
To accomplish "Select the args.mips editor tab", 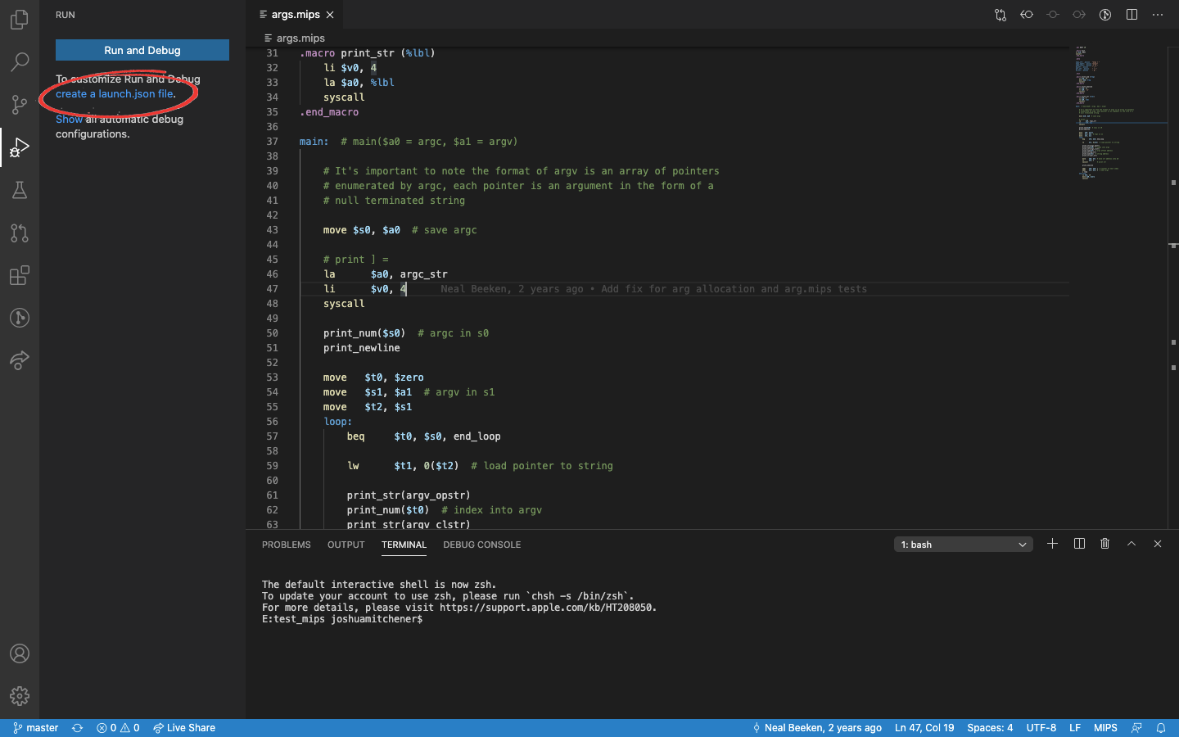I will point(295,15).
